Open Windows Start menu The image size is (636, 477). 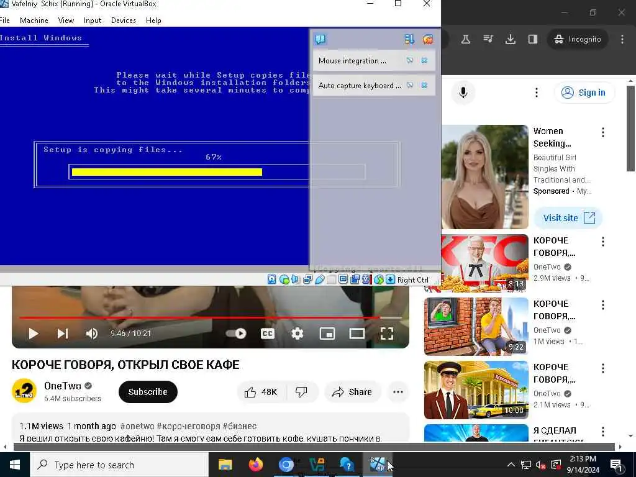click(x=15, y=465)
